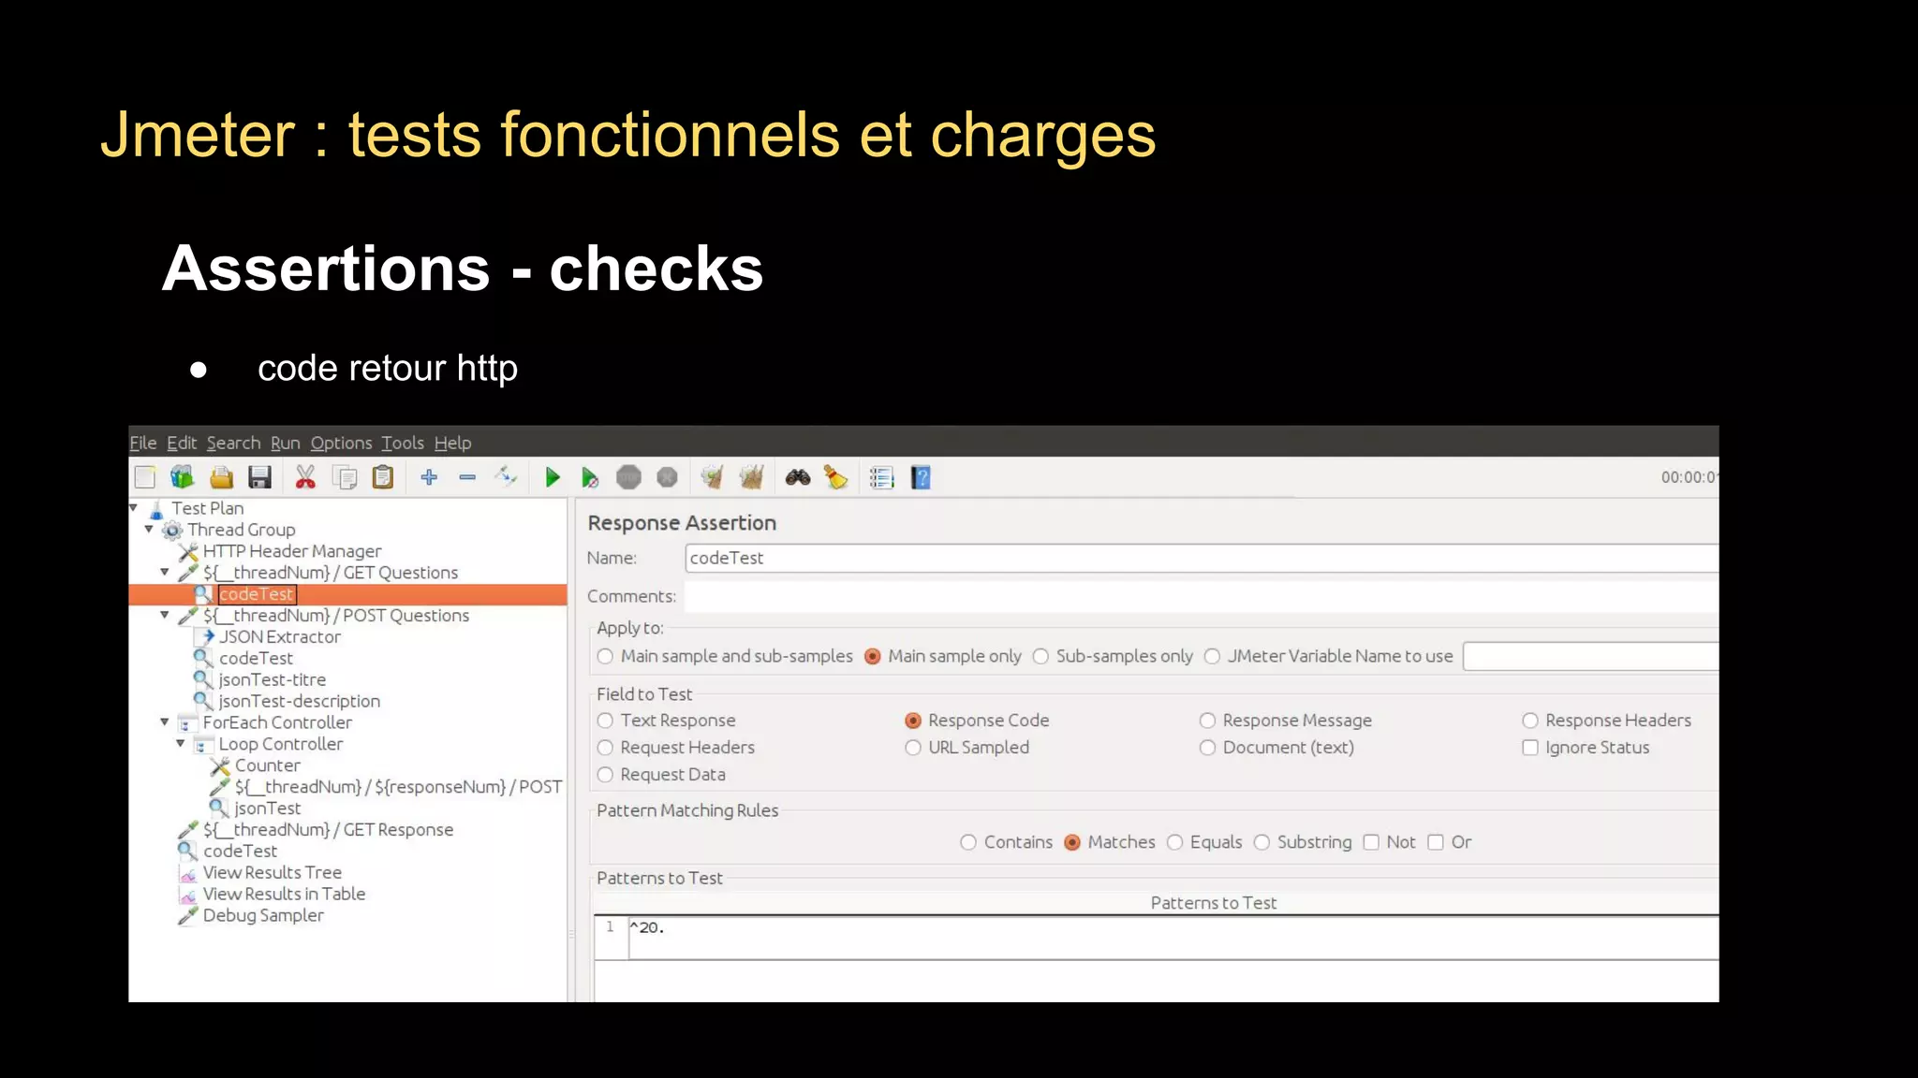Select JSON Extractor in the tree

[x=280, y=637]
